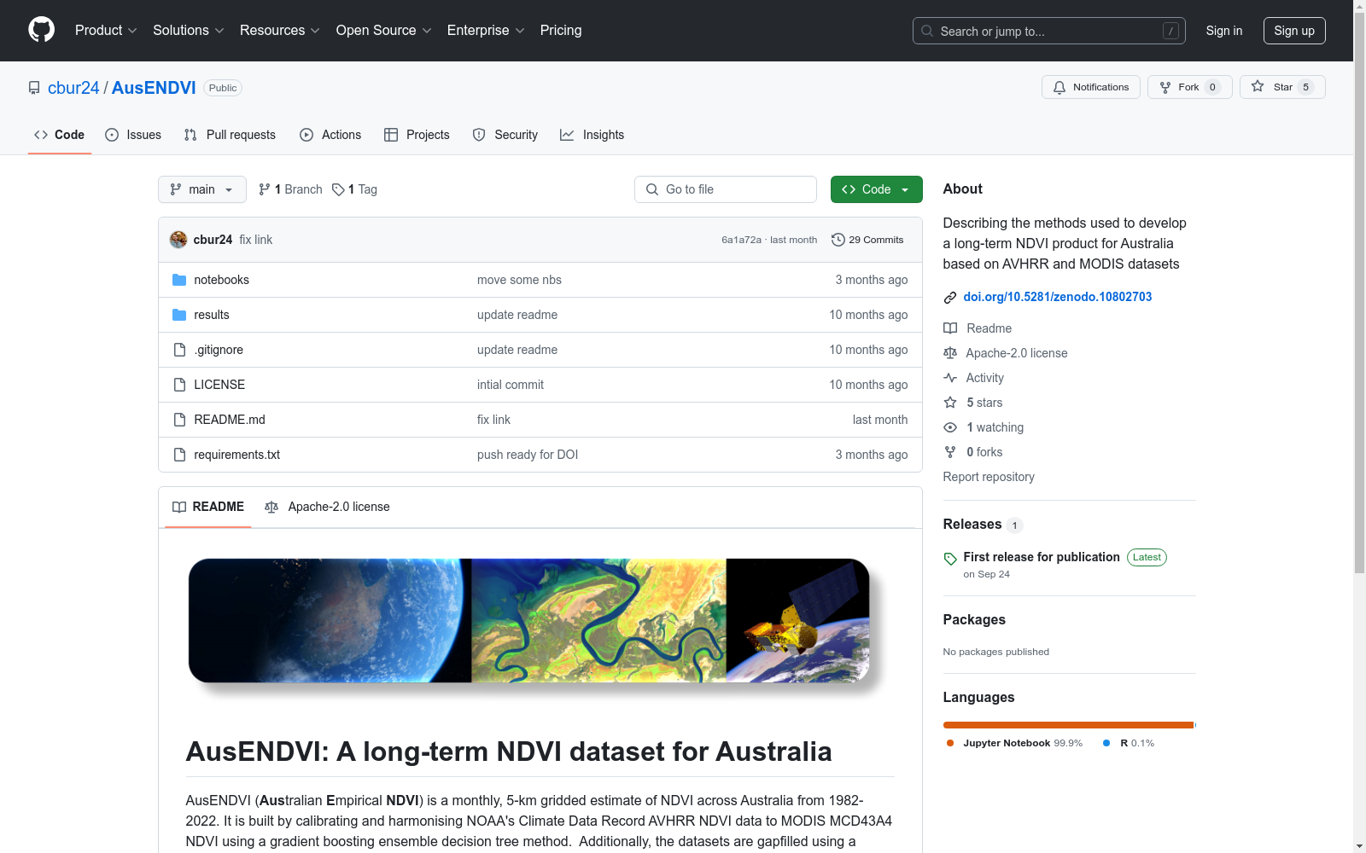
Task: Expand the Solutions menu
Action: pyautogui.click(x=189, y=30)
